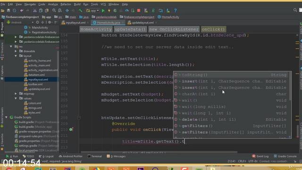Toggle the Structure side tool window
The image size is (302, 170).
click(x=2, y=51)
